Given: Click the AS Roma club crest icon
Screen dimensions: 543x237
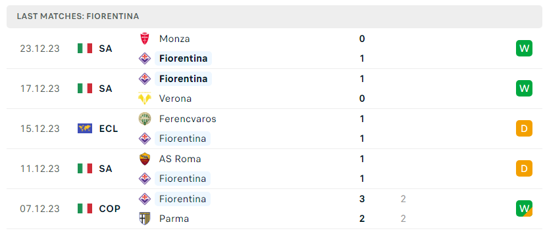Looking at the screenshot, I should point(144,159).
